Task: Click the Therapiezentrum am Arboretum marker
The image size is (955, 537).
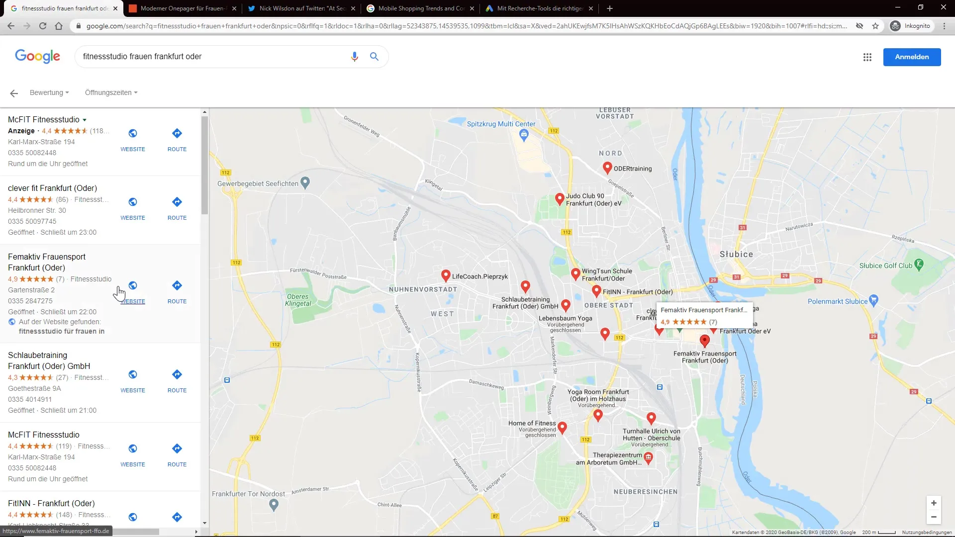Action: 648,457
